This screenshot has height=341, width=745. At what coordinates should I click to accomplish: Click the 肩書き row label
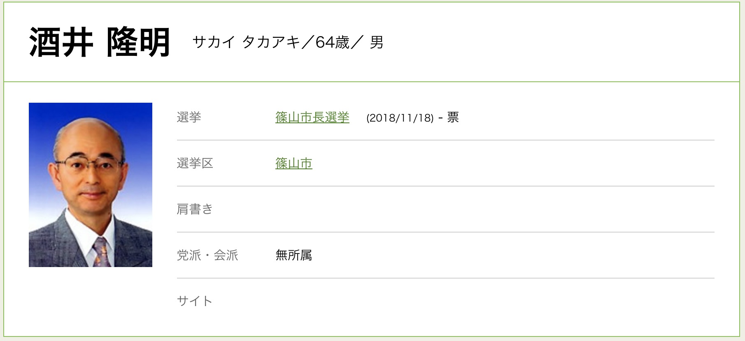click(195, 210)
